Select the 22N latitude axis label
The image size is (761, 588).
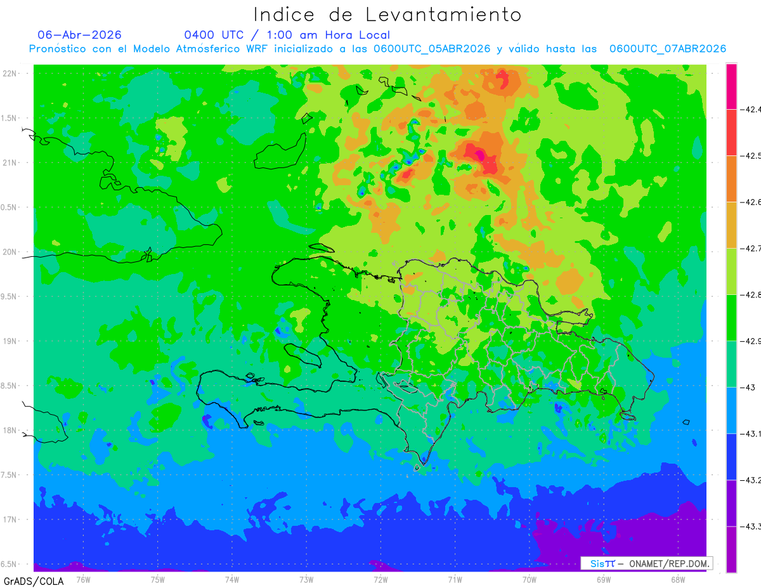pos(9,74)
